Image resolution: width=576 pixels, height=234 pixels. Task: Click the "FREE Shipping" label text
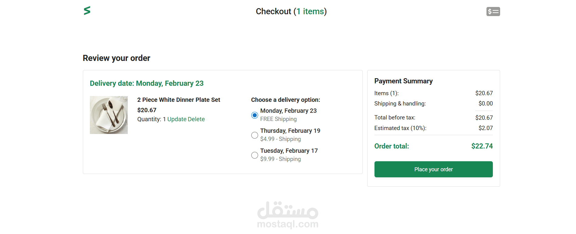point(278,119)
